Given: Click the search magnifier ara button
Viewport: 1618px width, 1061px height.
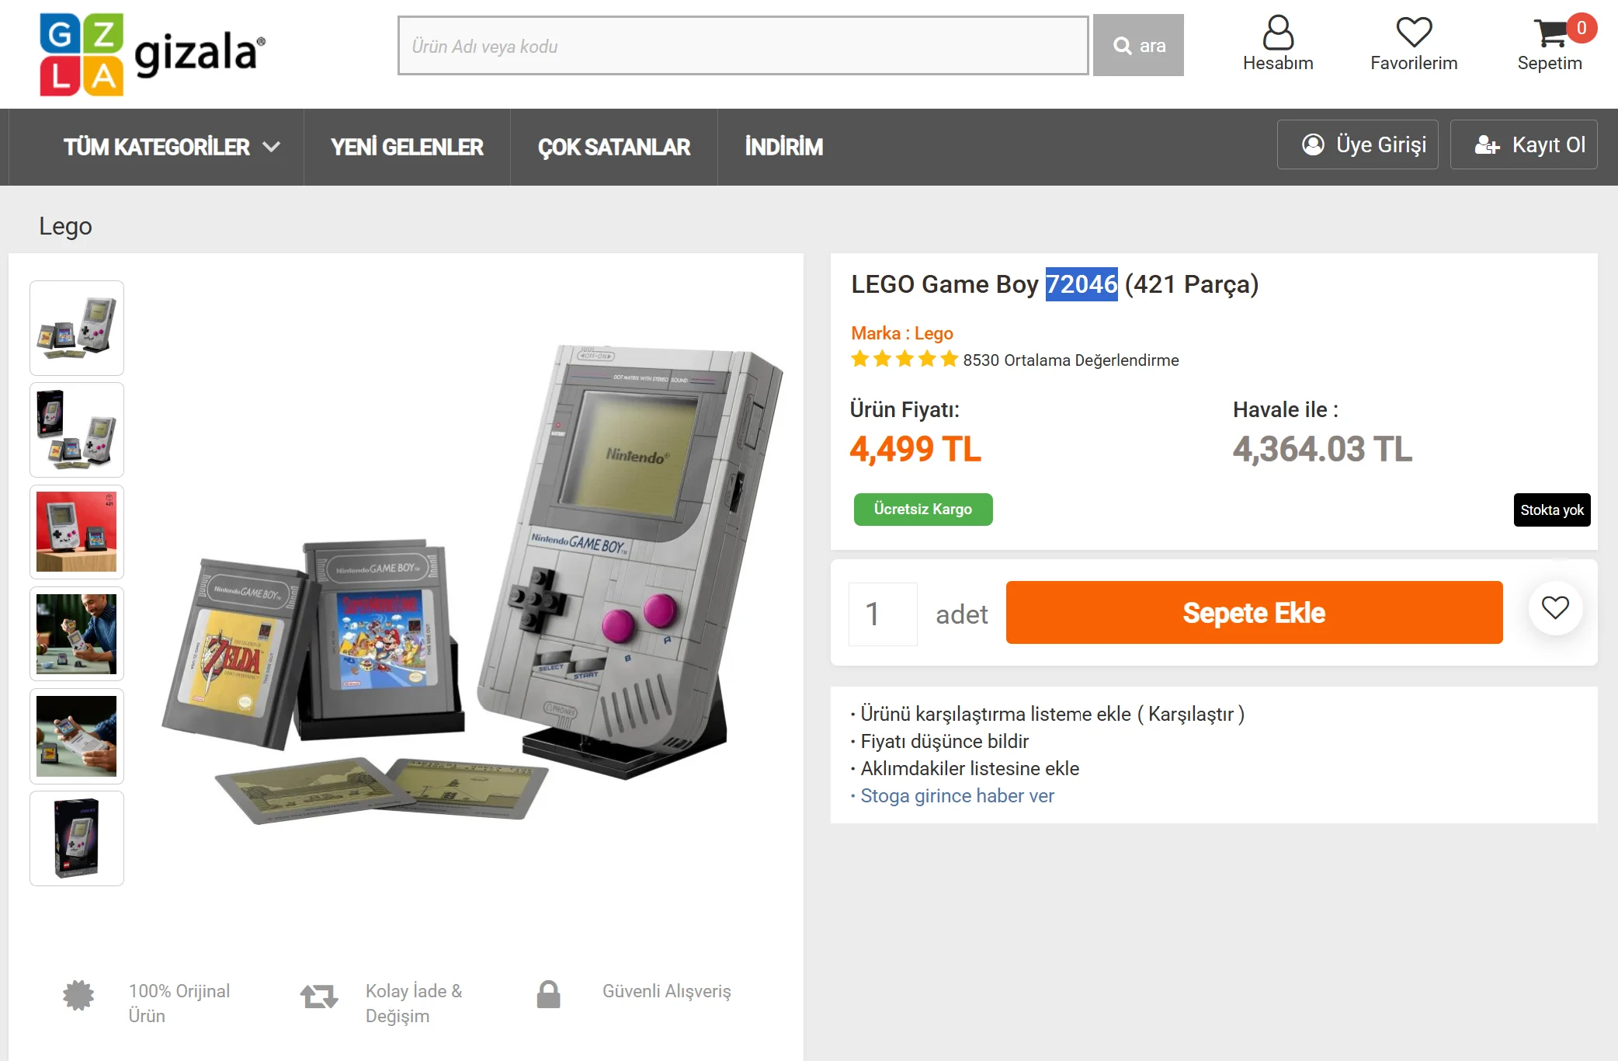Looking at the screenshot, I should tap(1138, 46).
